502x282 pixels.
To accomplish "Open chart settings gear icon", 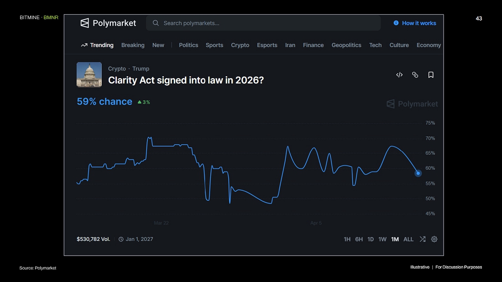I will tap(434, 239).
